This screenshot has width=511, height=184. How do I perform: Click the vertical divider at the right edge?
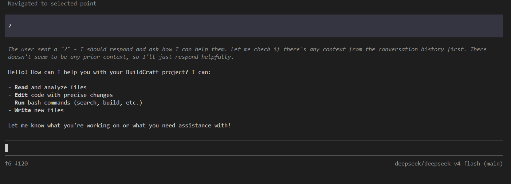pos(506,92)
